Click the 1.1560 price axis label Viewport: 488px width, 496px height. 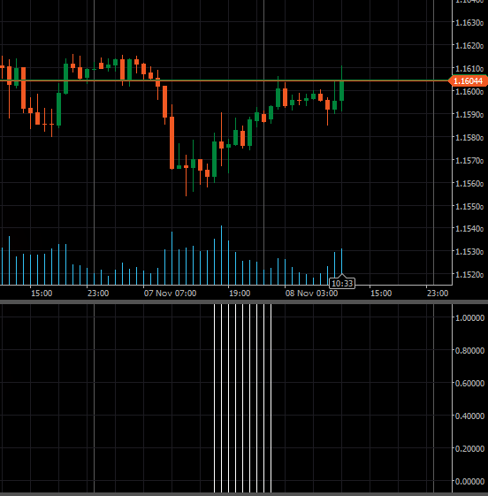pyautogui.click(x=469, y=184)
